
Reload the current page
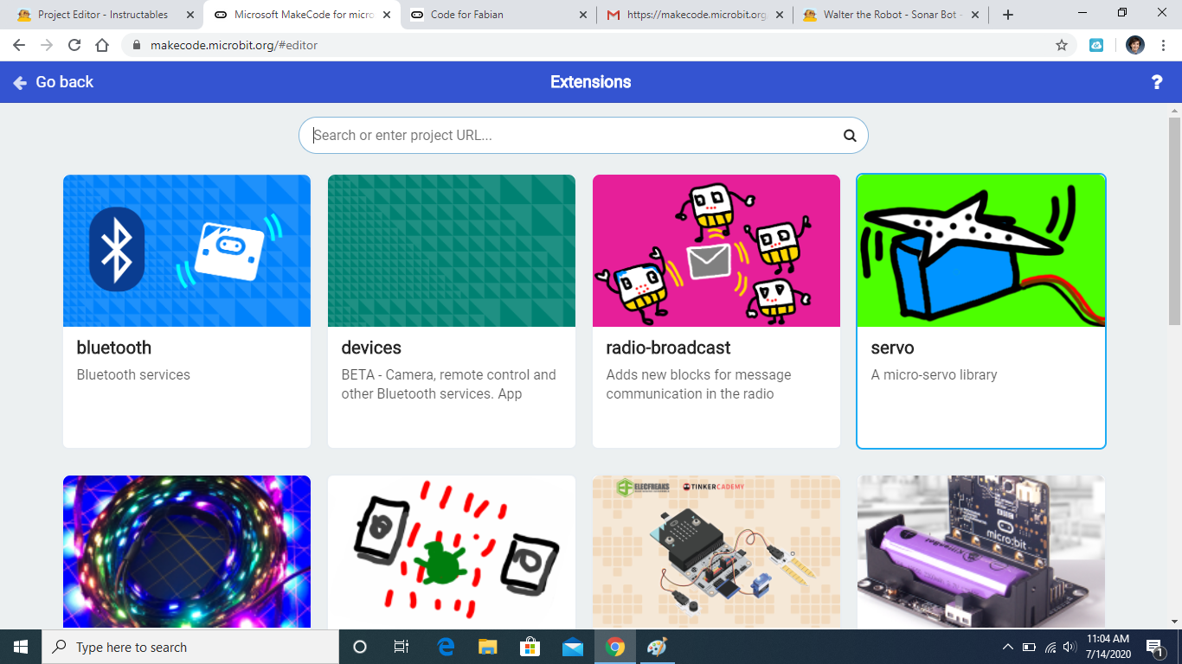click(x=74, y=45)
